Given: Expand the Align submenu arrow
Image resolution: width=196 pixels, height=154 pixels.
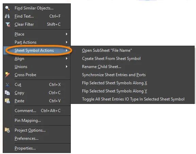Looking at the screenshot, I should click(67, 59).
